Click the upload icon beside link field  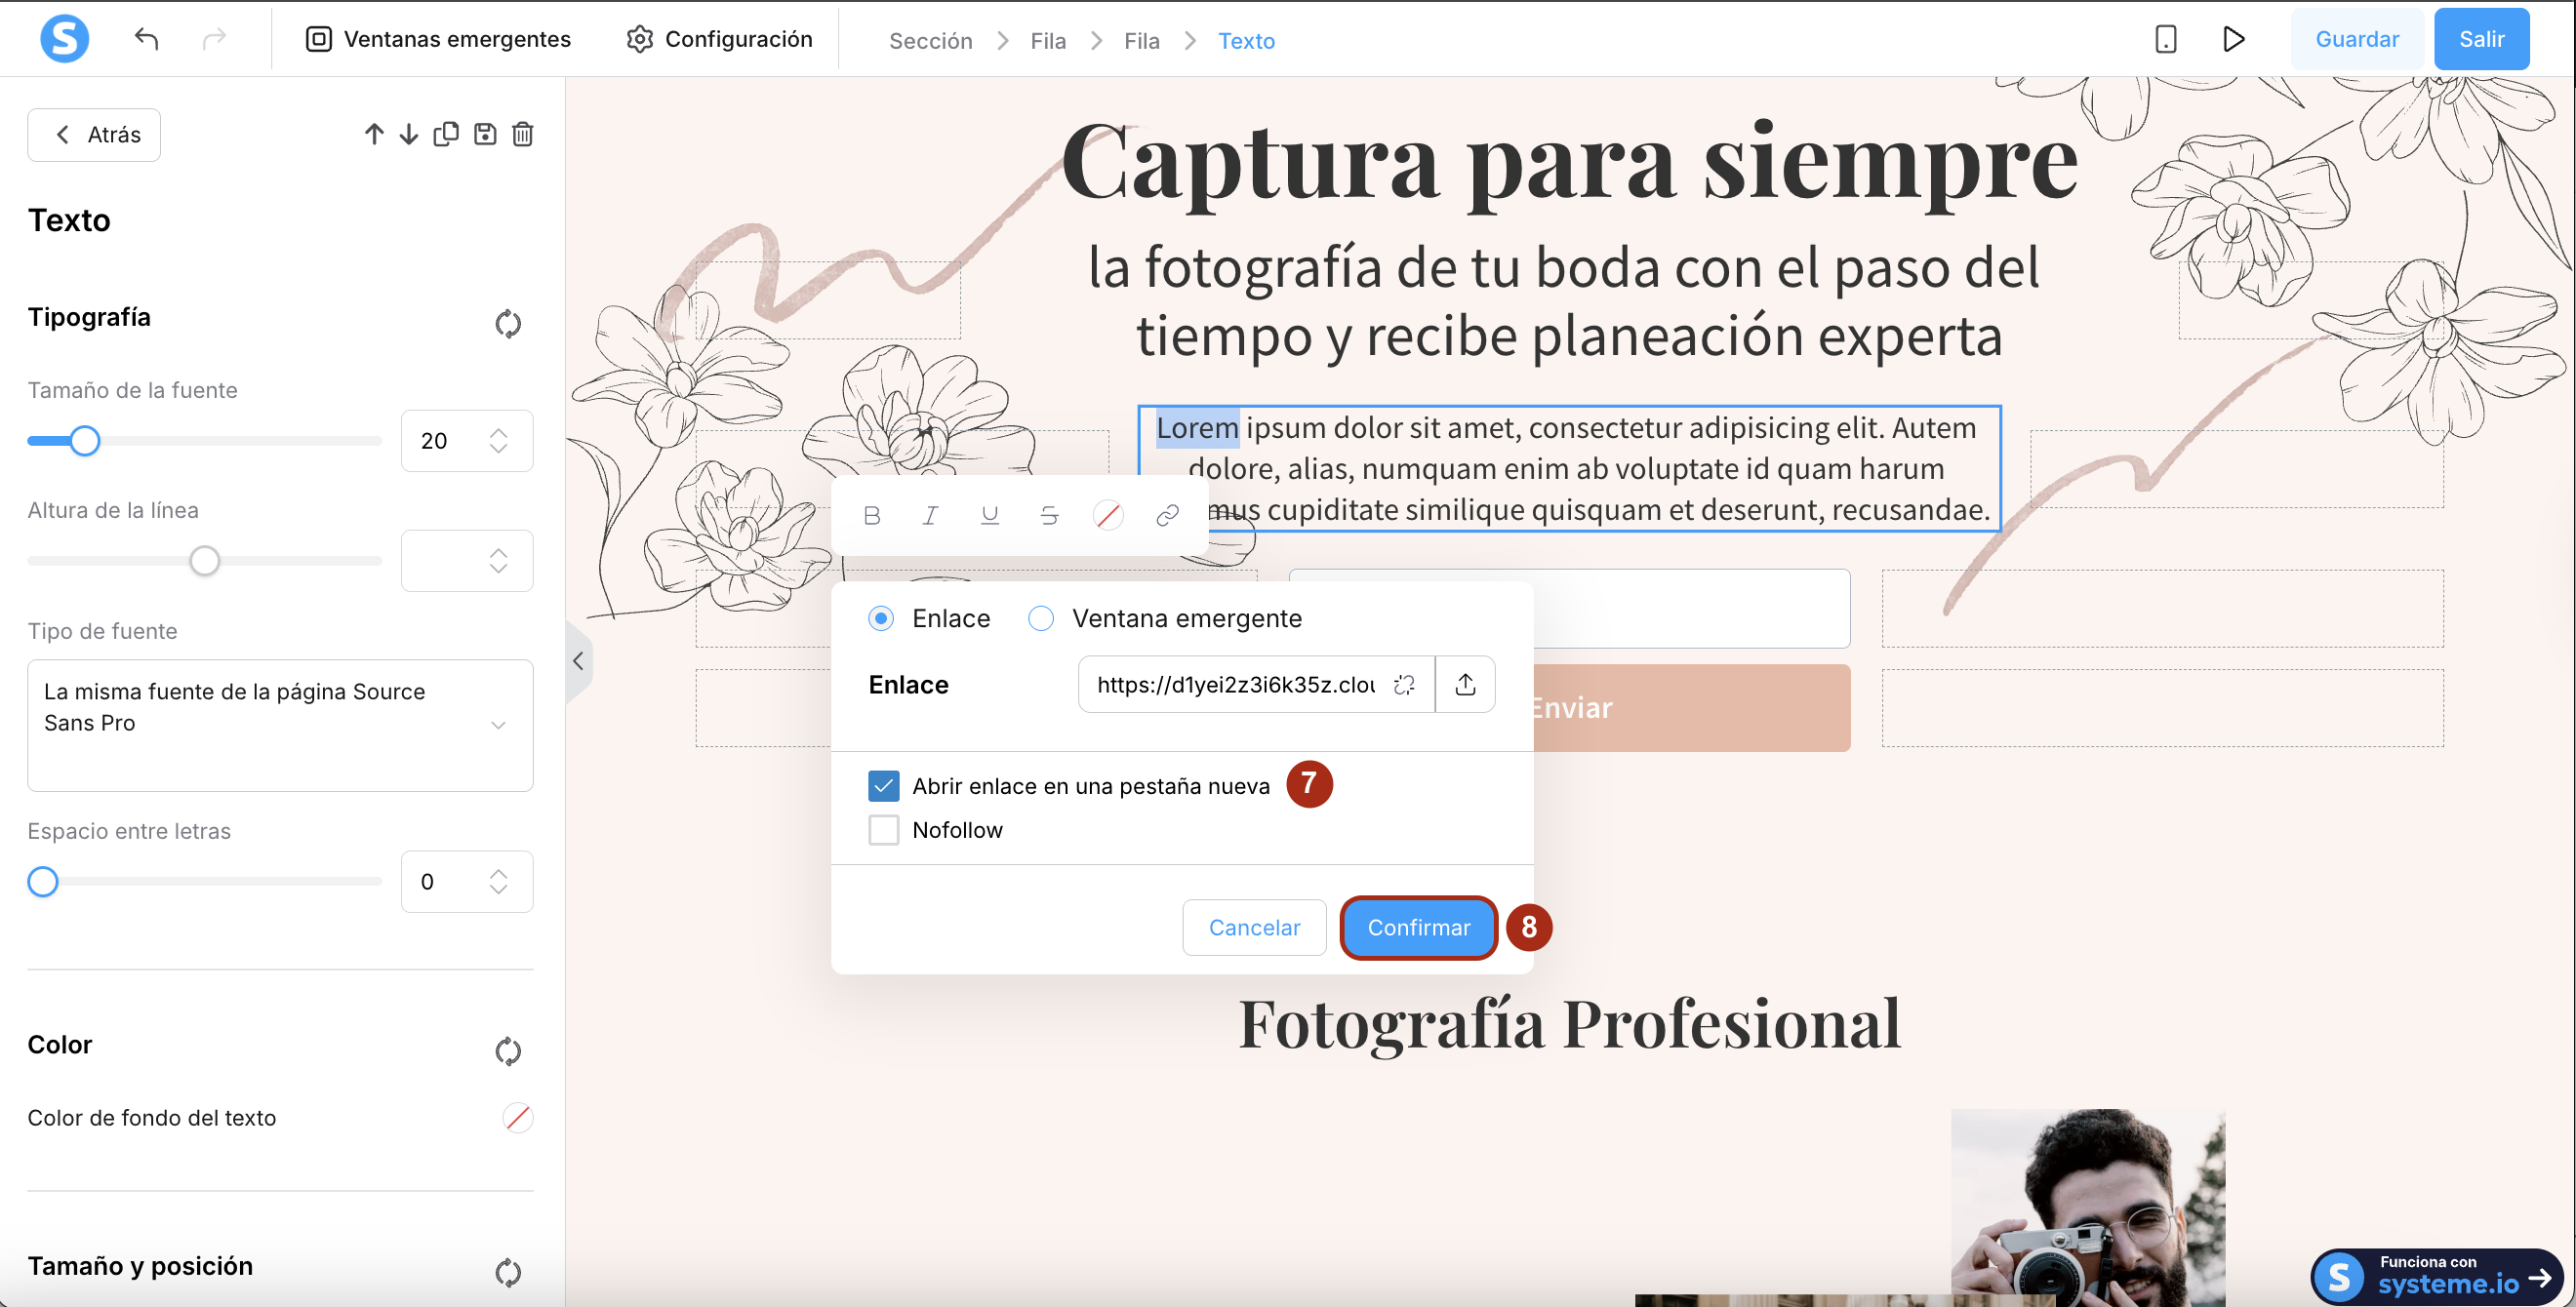click(x=1465, y=685)
